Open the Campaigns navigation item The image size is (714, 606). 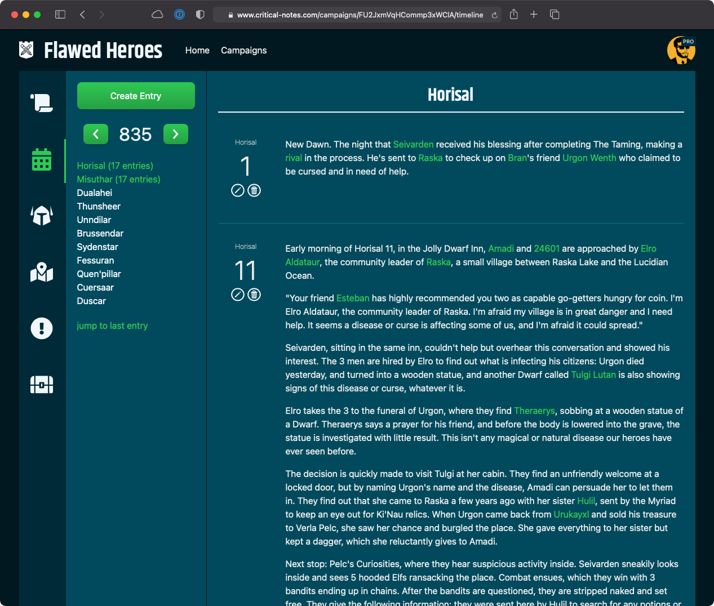[243, 51]
